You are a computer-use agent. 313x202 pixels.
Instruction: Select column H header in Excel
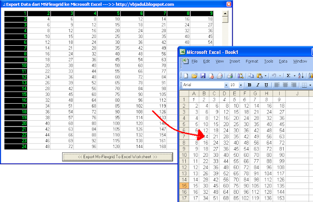pyautogui.click(x=267, y=93)
